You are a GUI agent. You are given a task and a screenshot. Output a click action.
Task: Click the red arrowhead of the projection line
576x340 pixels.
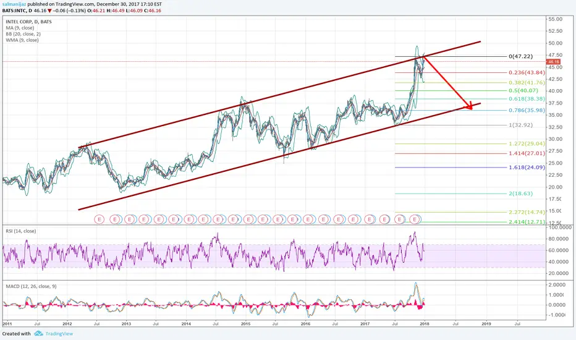tap(469, 106)
